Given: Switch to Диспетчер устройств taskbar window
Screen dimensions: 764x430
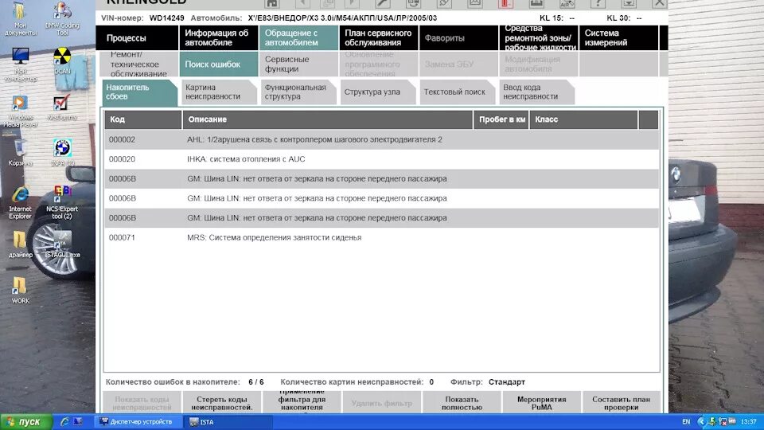Looking at the screenshot, I should pyautogui.click(x=140, y=422).
